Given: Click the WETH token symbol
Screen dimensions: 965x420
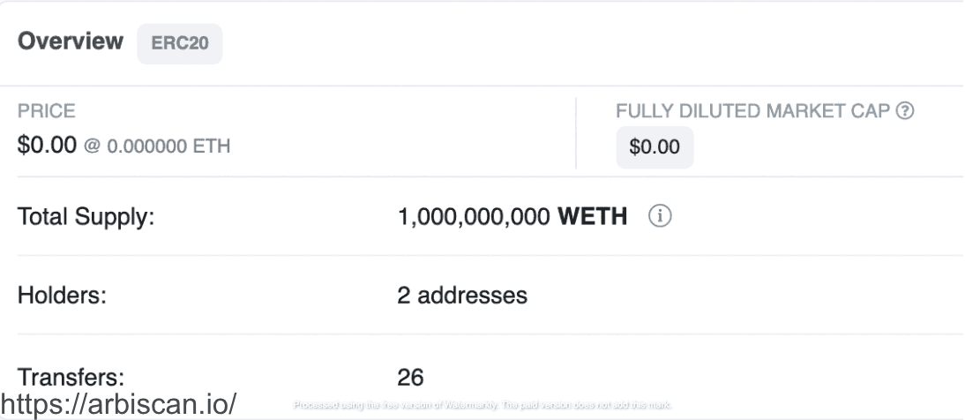Looking at the screenshot, I should pos(594,216).
